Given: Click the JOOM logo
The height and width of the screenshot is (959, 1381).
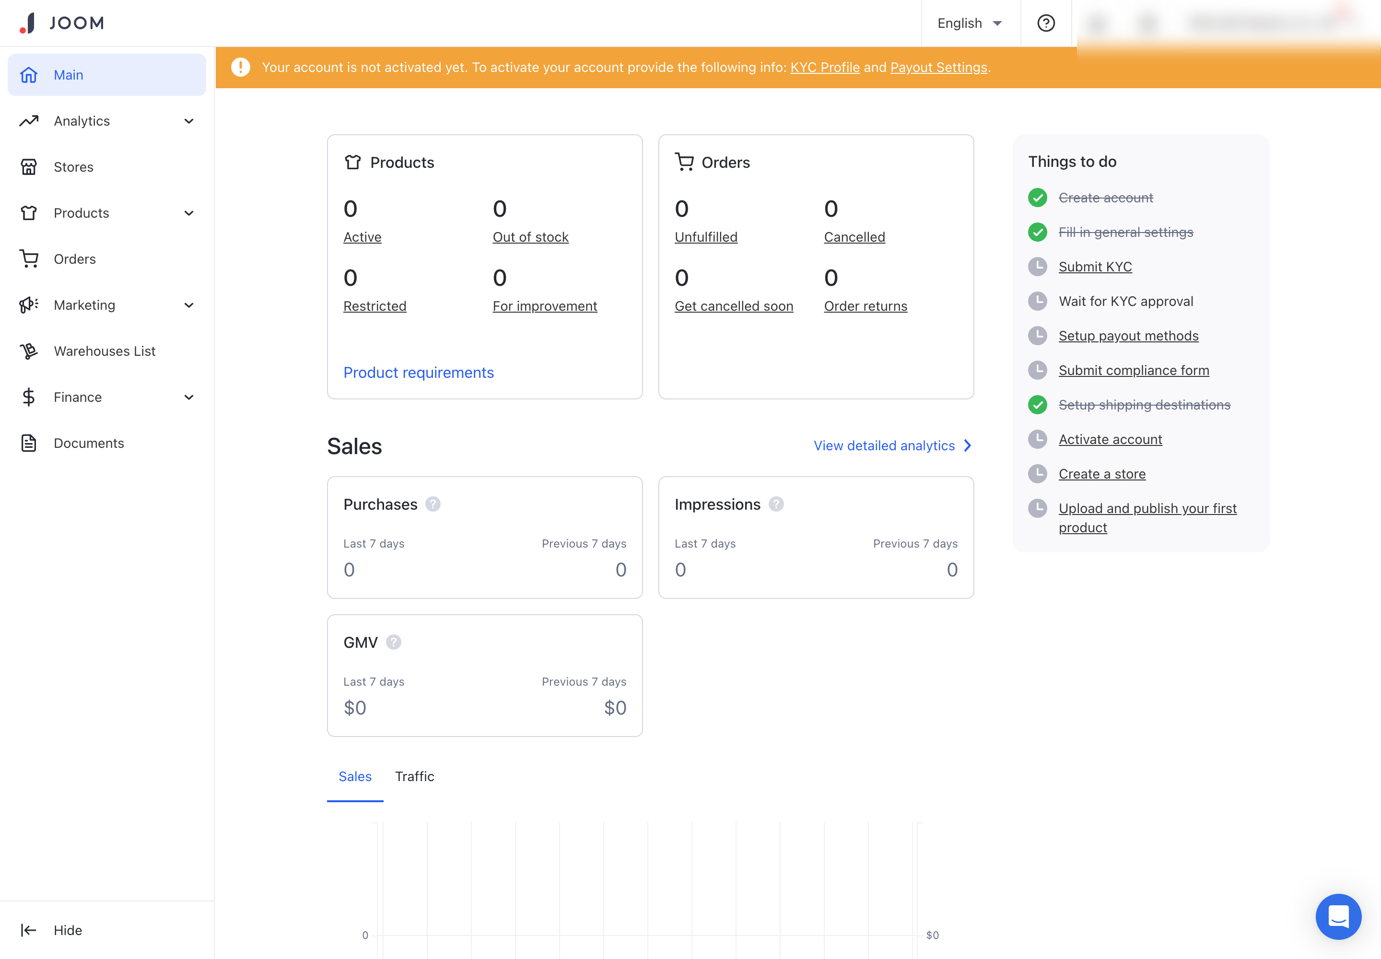Looking at the screenshot, I should tap(62, 23).
